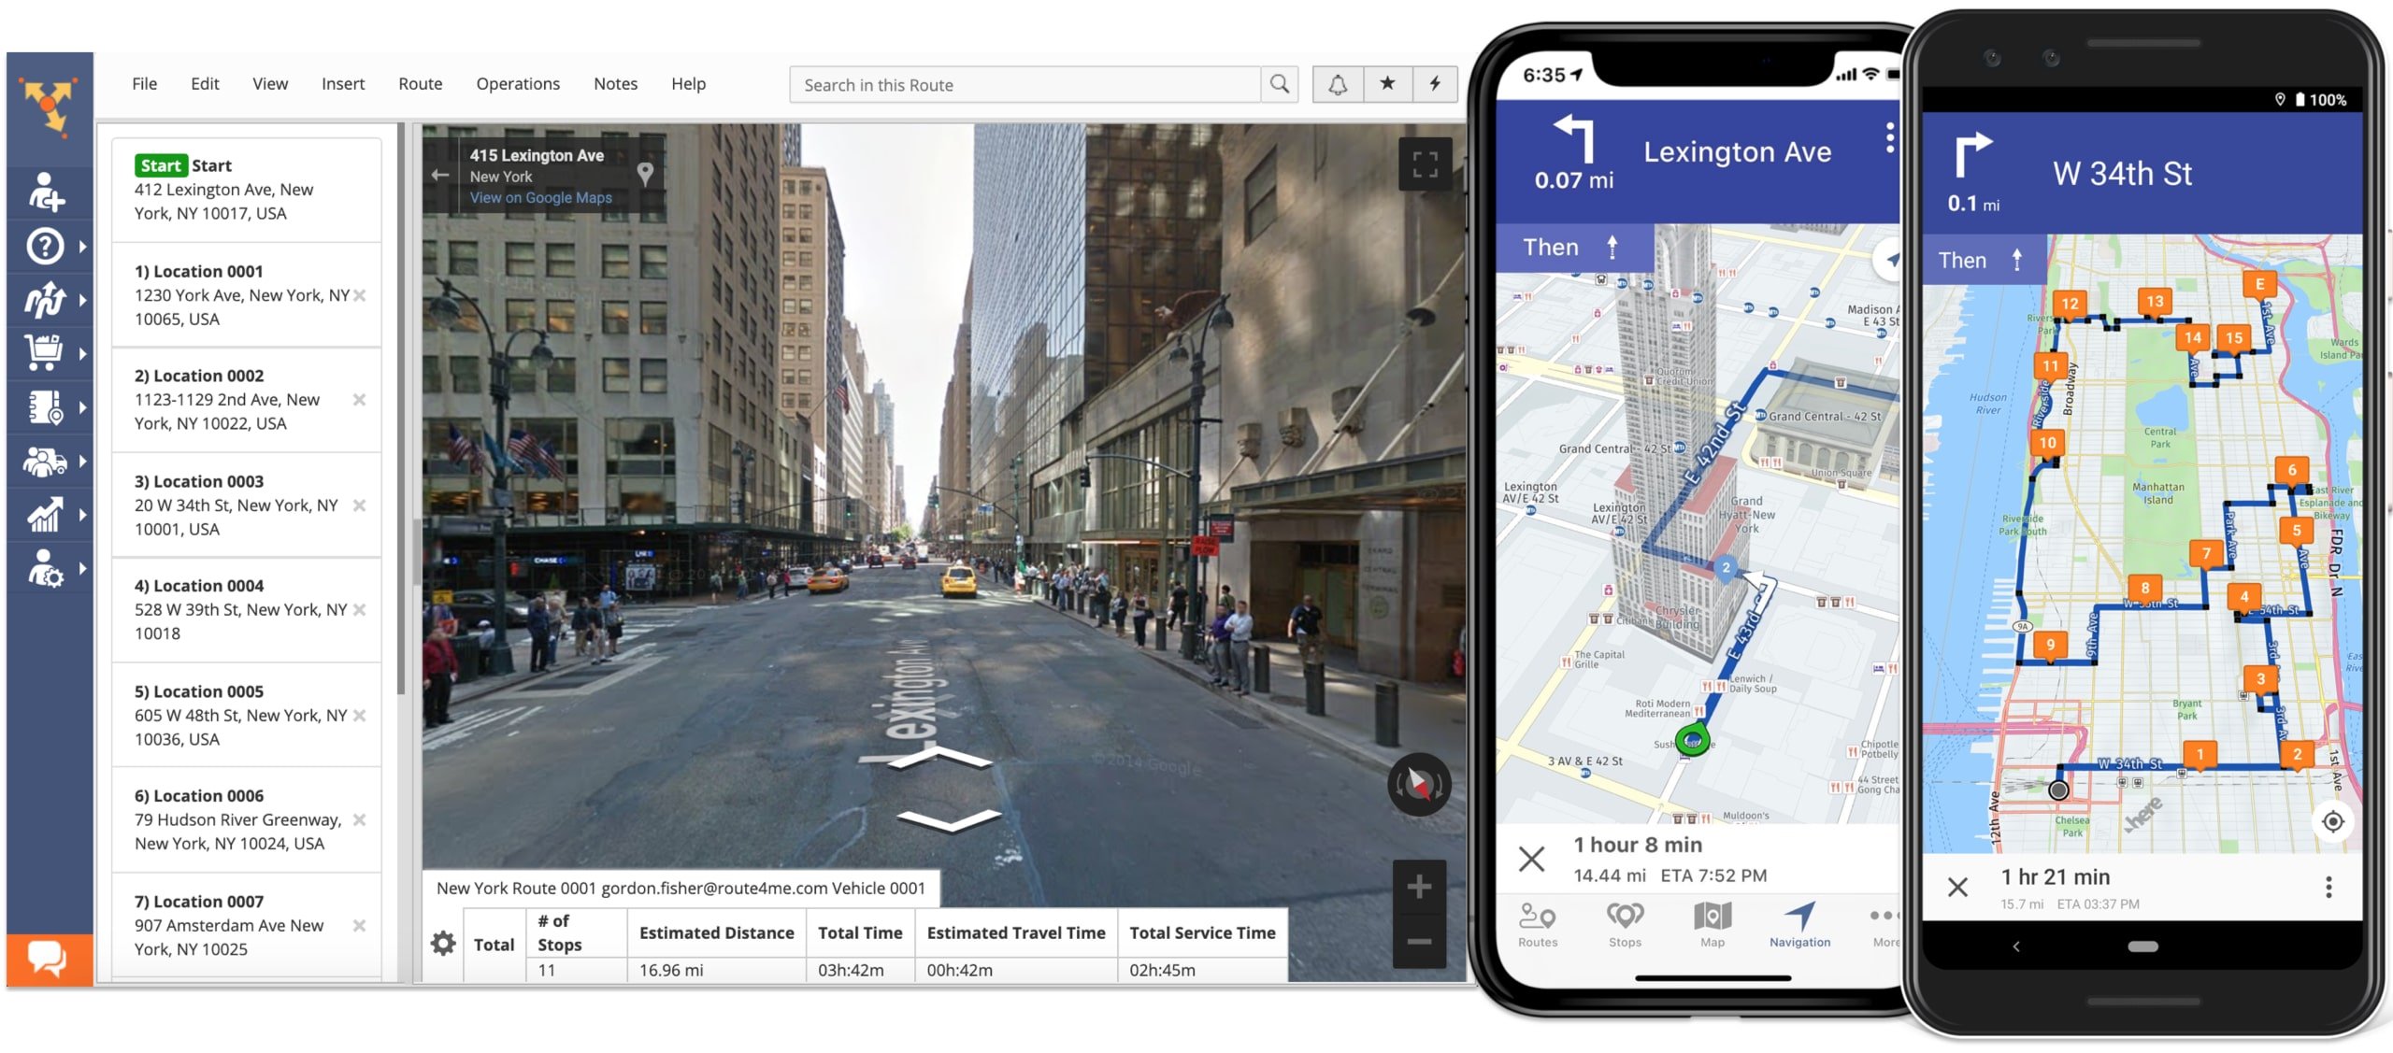This screenshot has width=2393, height=1053.
Task: Click the Search in this Route input field
Action: coord(1025,84)
